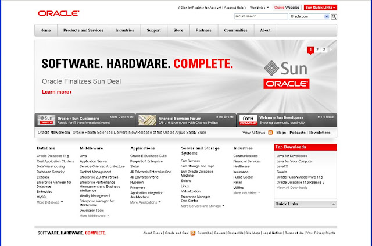Screen dimensions: 372x246
Task: Expand More Middleware list
Action: click(94, 216)
